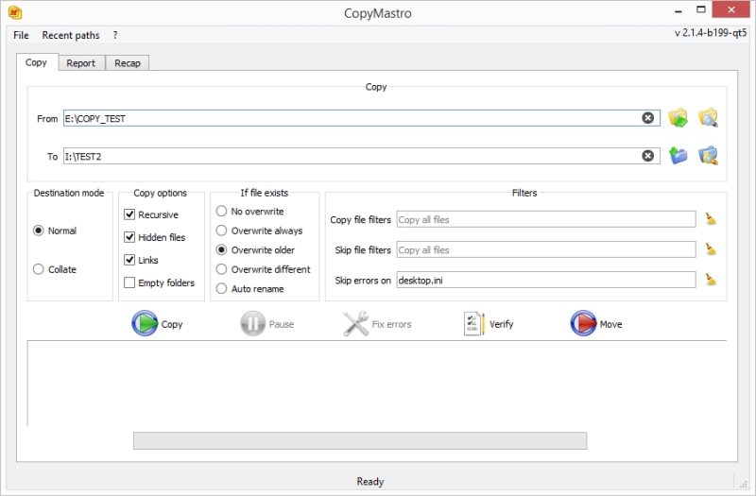
Task: Open the Recent paths menu
Action: coord(71,35)
